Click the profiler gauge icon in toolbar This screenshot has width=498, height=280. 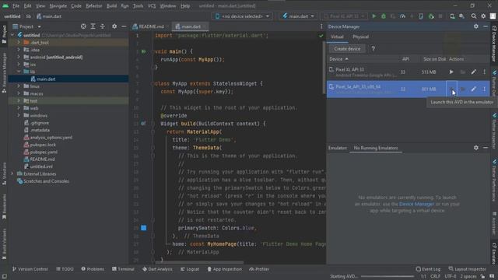pyautogui.click(x=402, y=16)
